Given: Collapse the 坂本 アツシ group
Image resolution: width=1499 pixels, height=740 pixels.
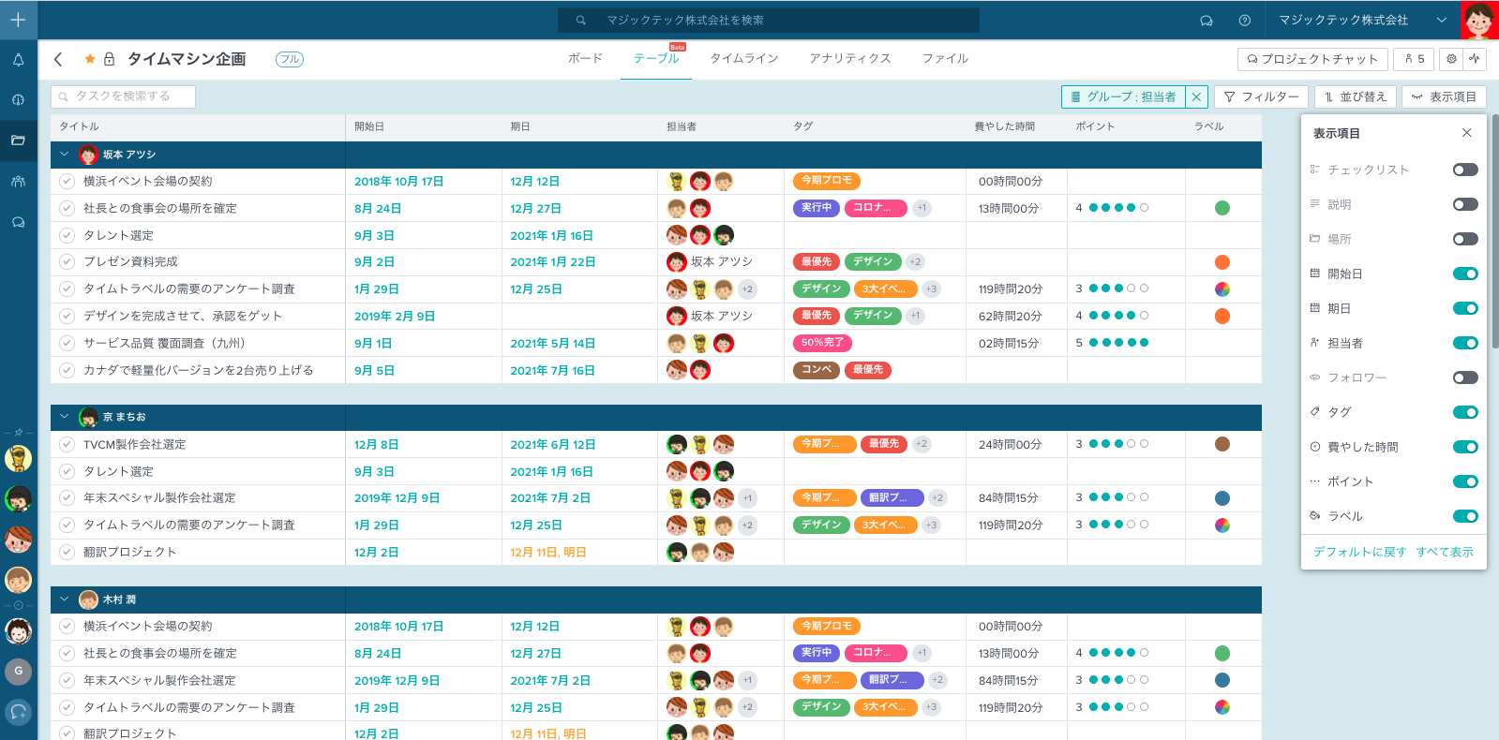Looking at the screenshot, I should pyautogui.click(x=64, y=155).
